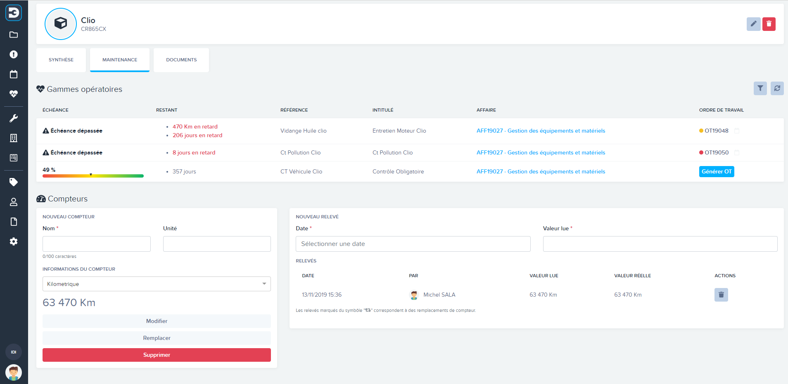Open the tag icon in sidebar
788x384 pixels.
click(x=14, y=182)
